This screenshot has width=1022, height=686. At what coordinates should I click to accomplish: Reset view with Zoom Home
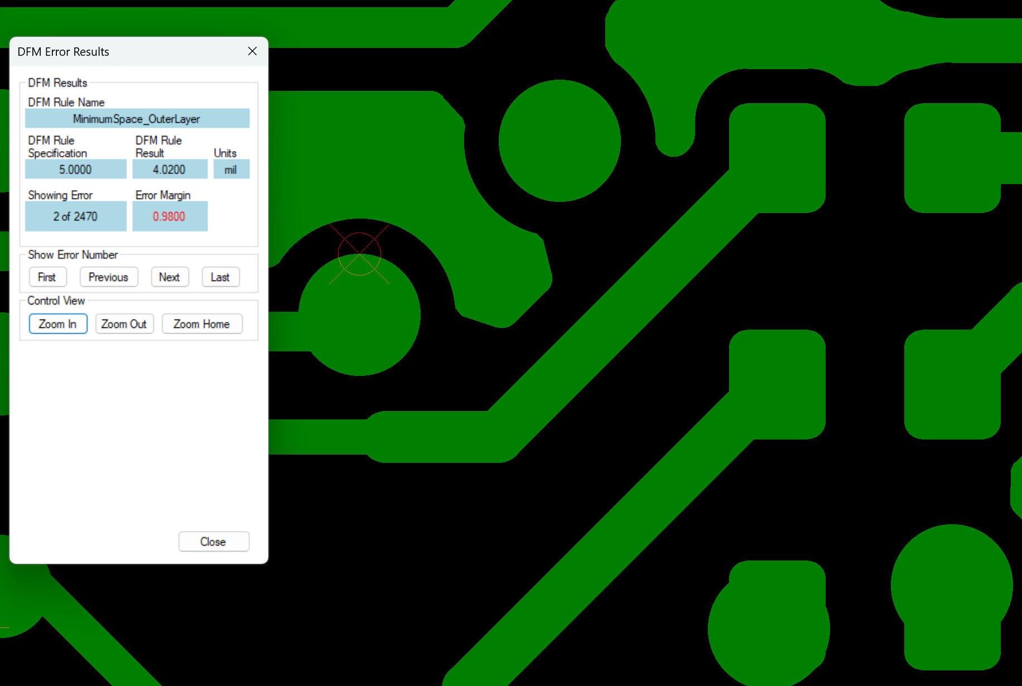click(x=201, y=324)
